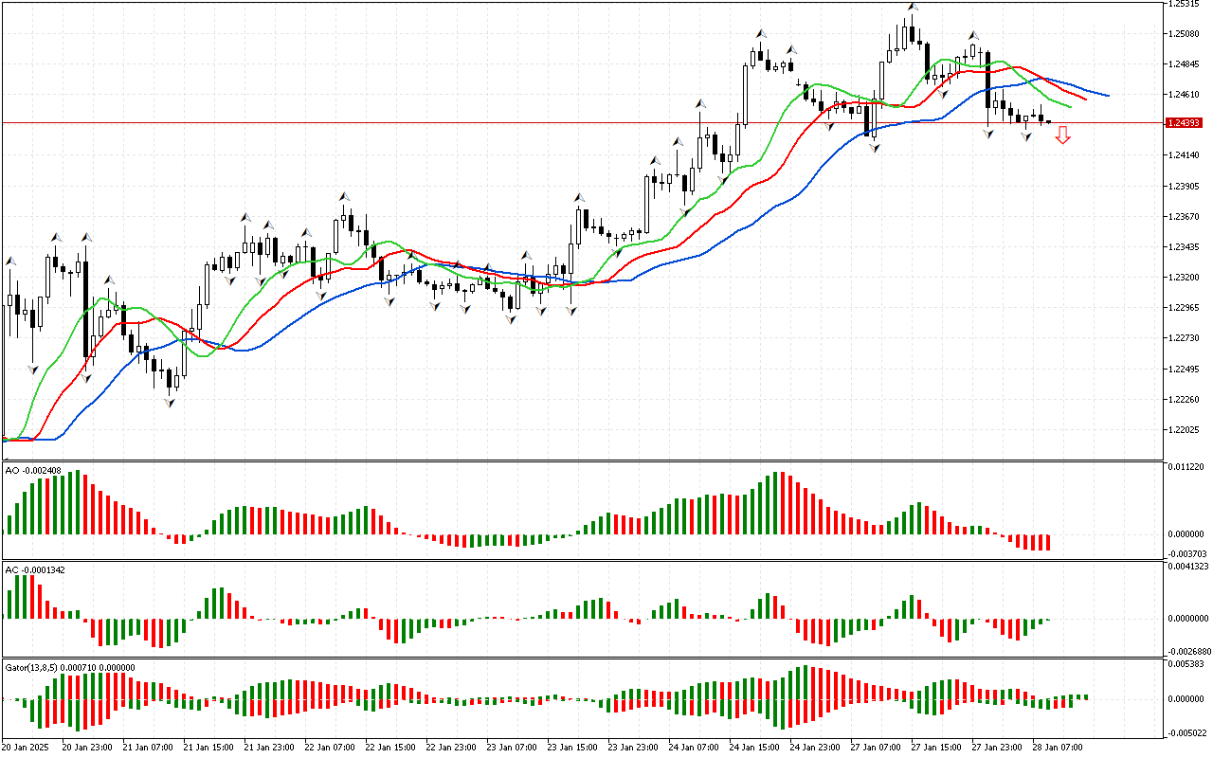
Task: Click the 0.011220 value on the AO scale
Action: point(1186,467)
